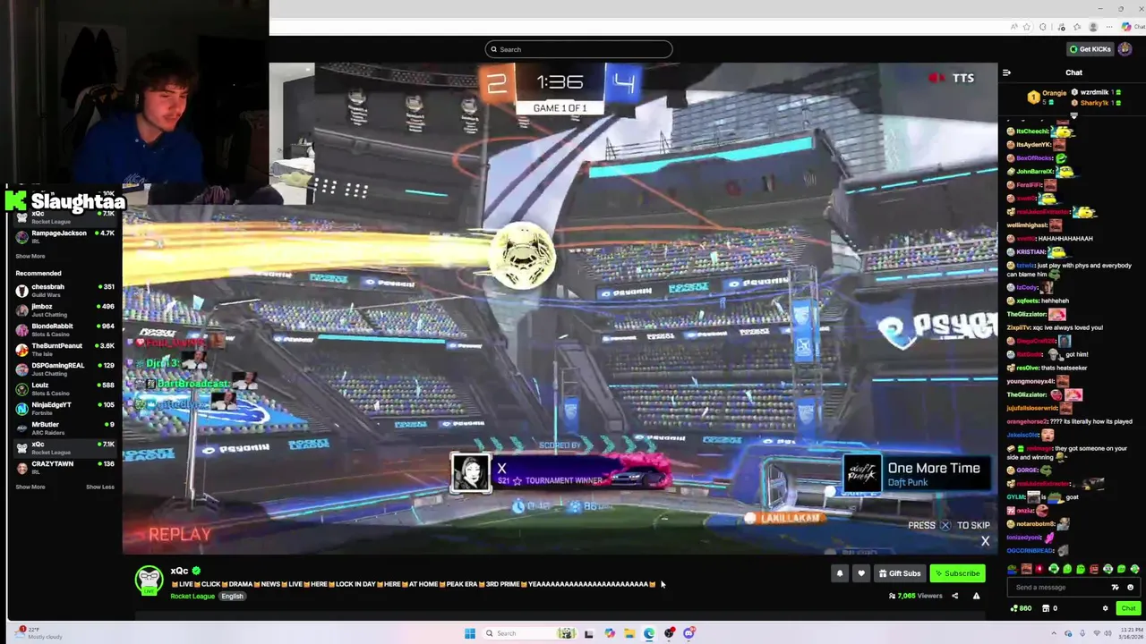Viewport: 1146px width, 644px height.
Task: Open Task View from taskbar
Action: point(588,633)
